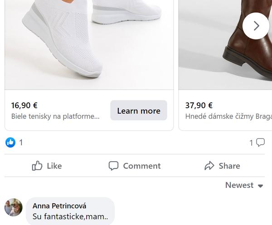
Task: Click the 37,90 € boots price
Action: tap(199, 105)
